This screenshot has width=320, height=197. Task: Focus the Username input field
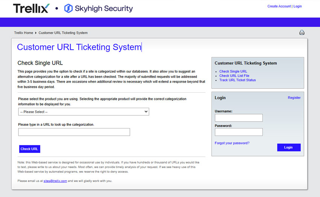[239, 118]
